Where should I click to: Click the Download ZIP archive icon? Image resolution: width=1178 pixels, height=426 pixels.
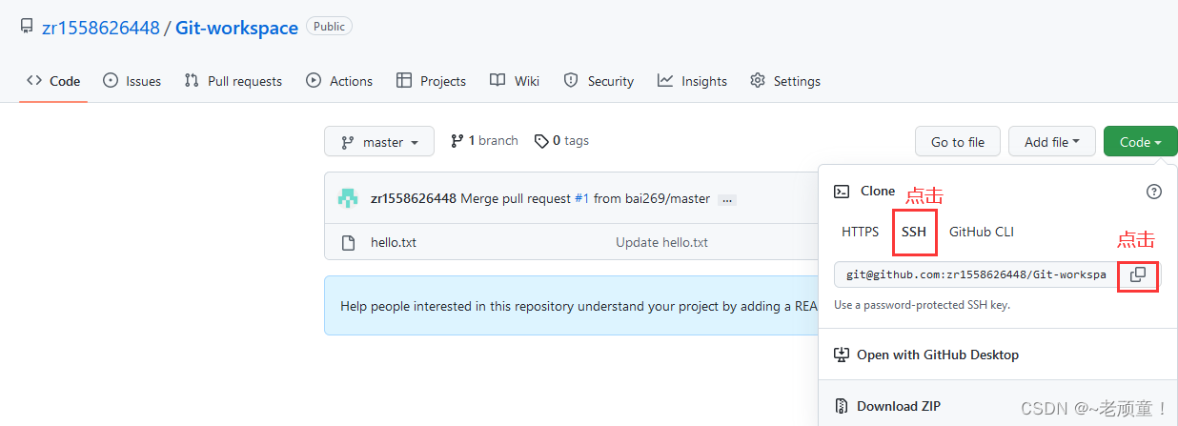tap(842, 406)
